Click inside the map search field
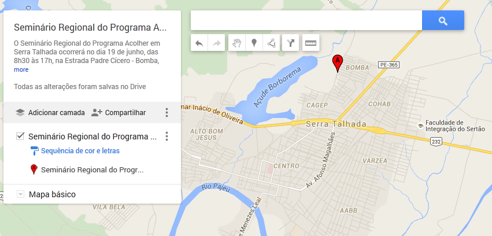The image size is (492, 236). [x=306, y=20]
